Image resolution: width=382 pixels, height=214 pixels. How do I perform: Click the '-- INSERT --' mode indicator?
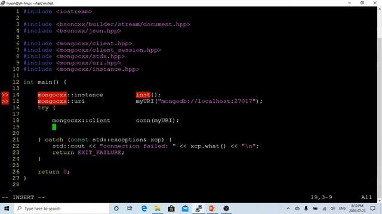(x=23, y=197)
